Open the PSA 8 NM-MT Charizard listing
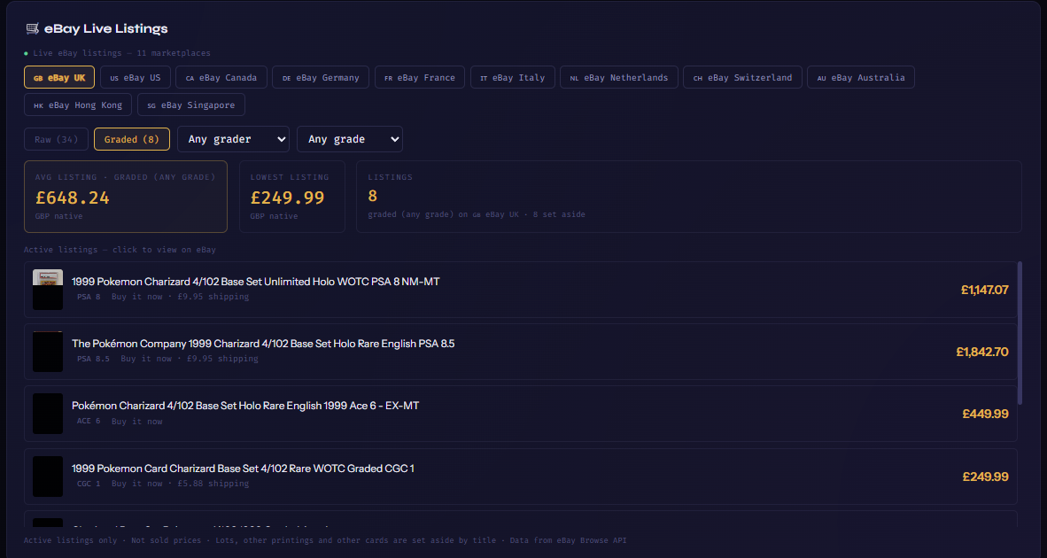The height and width of the screenshot is (558, 1047). (520, 289)
